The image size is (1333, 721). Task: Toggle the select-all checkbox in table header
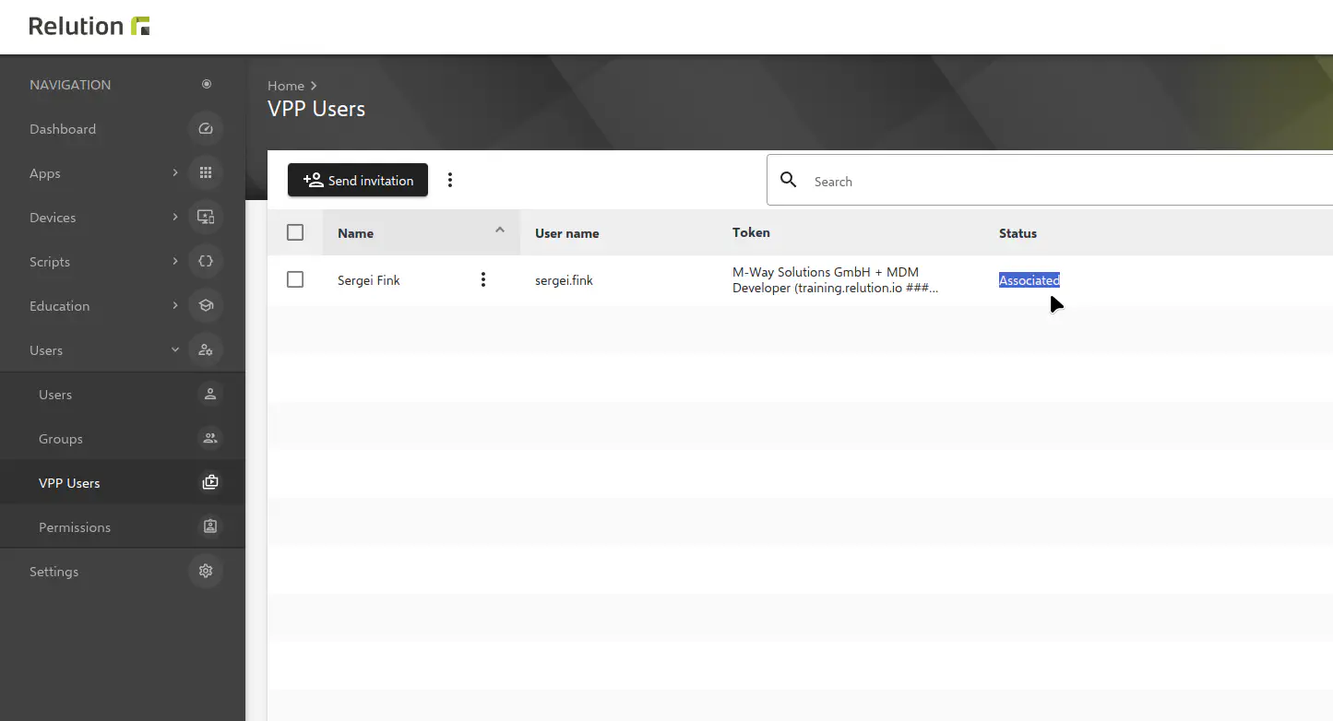(295, 233)
